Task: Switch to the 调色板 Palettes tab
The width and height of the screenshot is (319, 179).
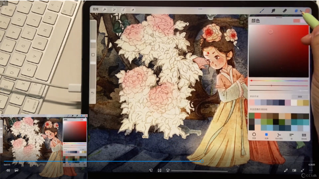Action: [304, 136]
